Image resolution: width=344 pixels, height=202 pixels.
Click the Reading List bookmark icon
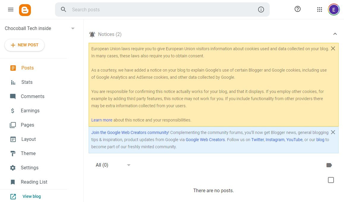tap(13, 182)
